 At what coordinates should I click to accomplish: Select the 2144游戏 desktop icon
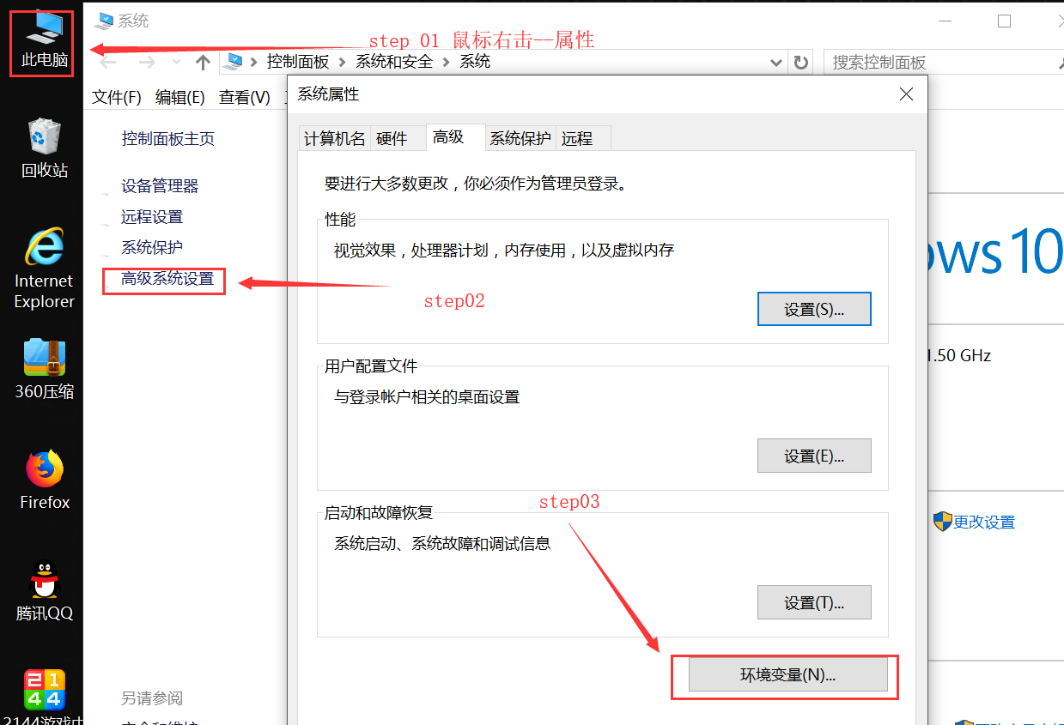pyautogui.click(x=45, y=697)
